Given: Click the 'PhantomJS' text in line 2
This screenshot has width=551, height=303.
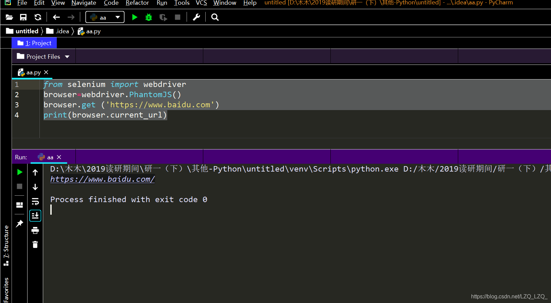Looking at the screenshot, I should pyautogui.click(x=151, y=94).
